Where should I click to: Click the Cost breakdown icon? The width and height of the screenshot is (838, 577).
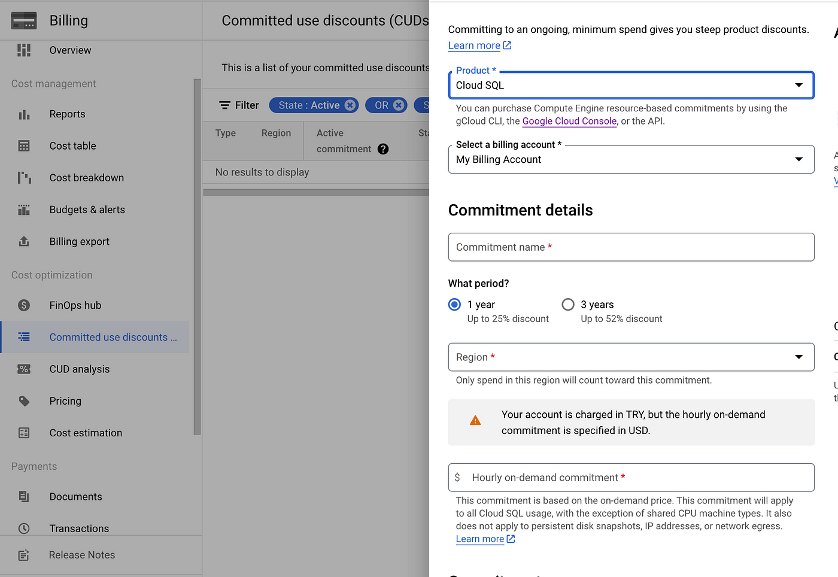(24, 178)
